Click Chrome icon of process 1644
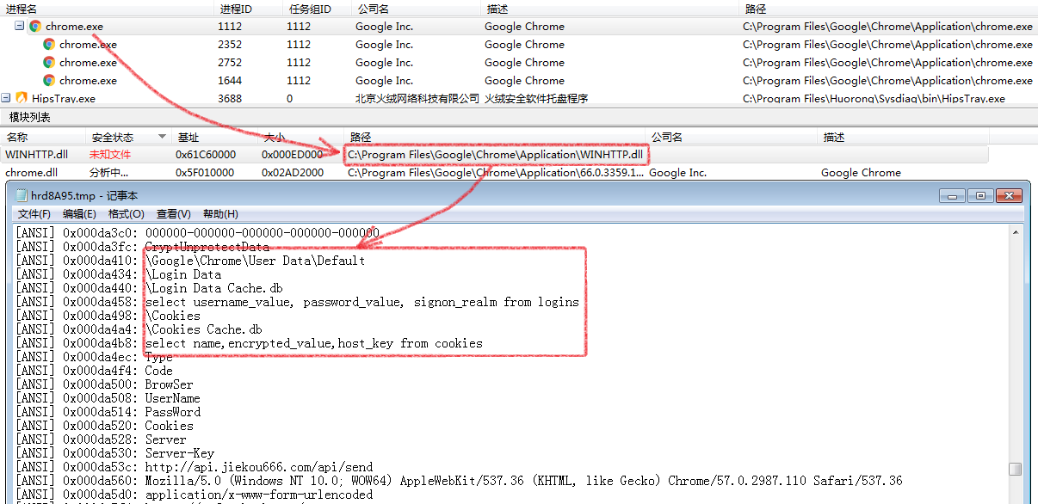Screen dimensions: 1038x504 tap(49, 81)
